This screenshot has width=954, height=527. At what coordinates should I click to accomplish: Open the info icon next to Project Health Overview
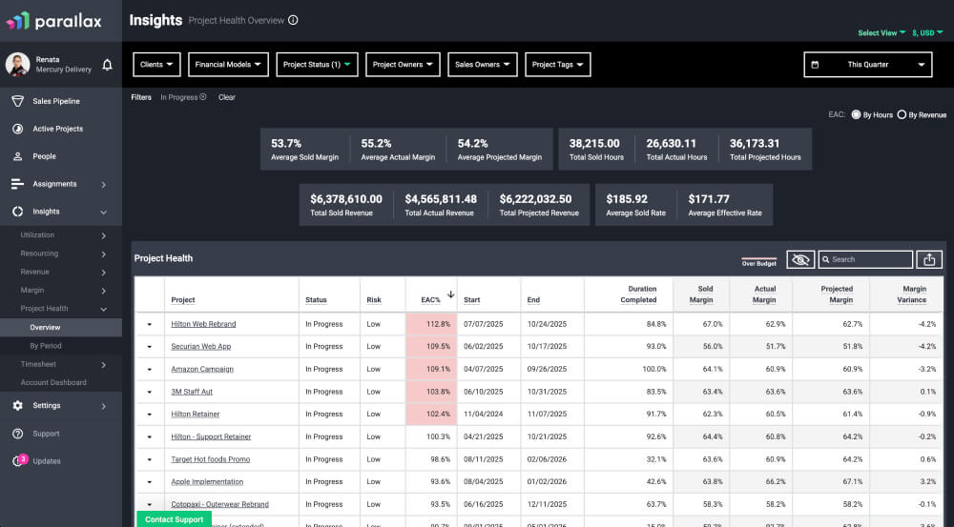pos(293,20)
